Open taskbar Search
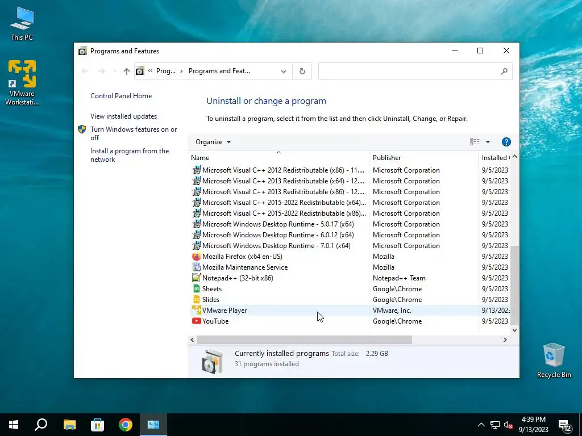Screen dimensions: 582x436 pos(41,425)
